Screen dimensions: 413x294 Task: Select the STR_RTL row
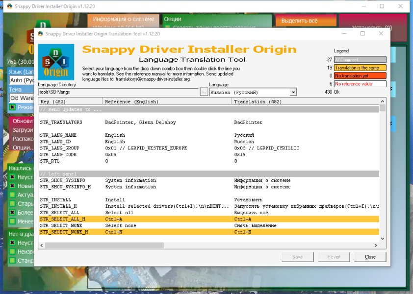209,161
